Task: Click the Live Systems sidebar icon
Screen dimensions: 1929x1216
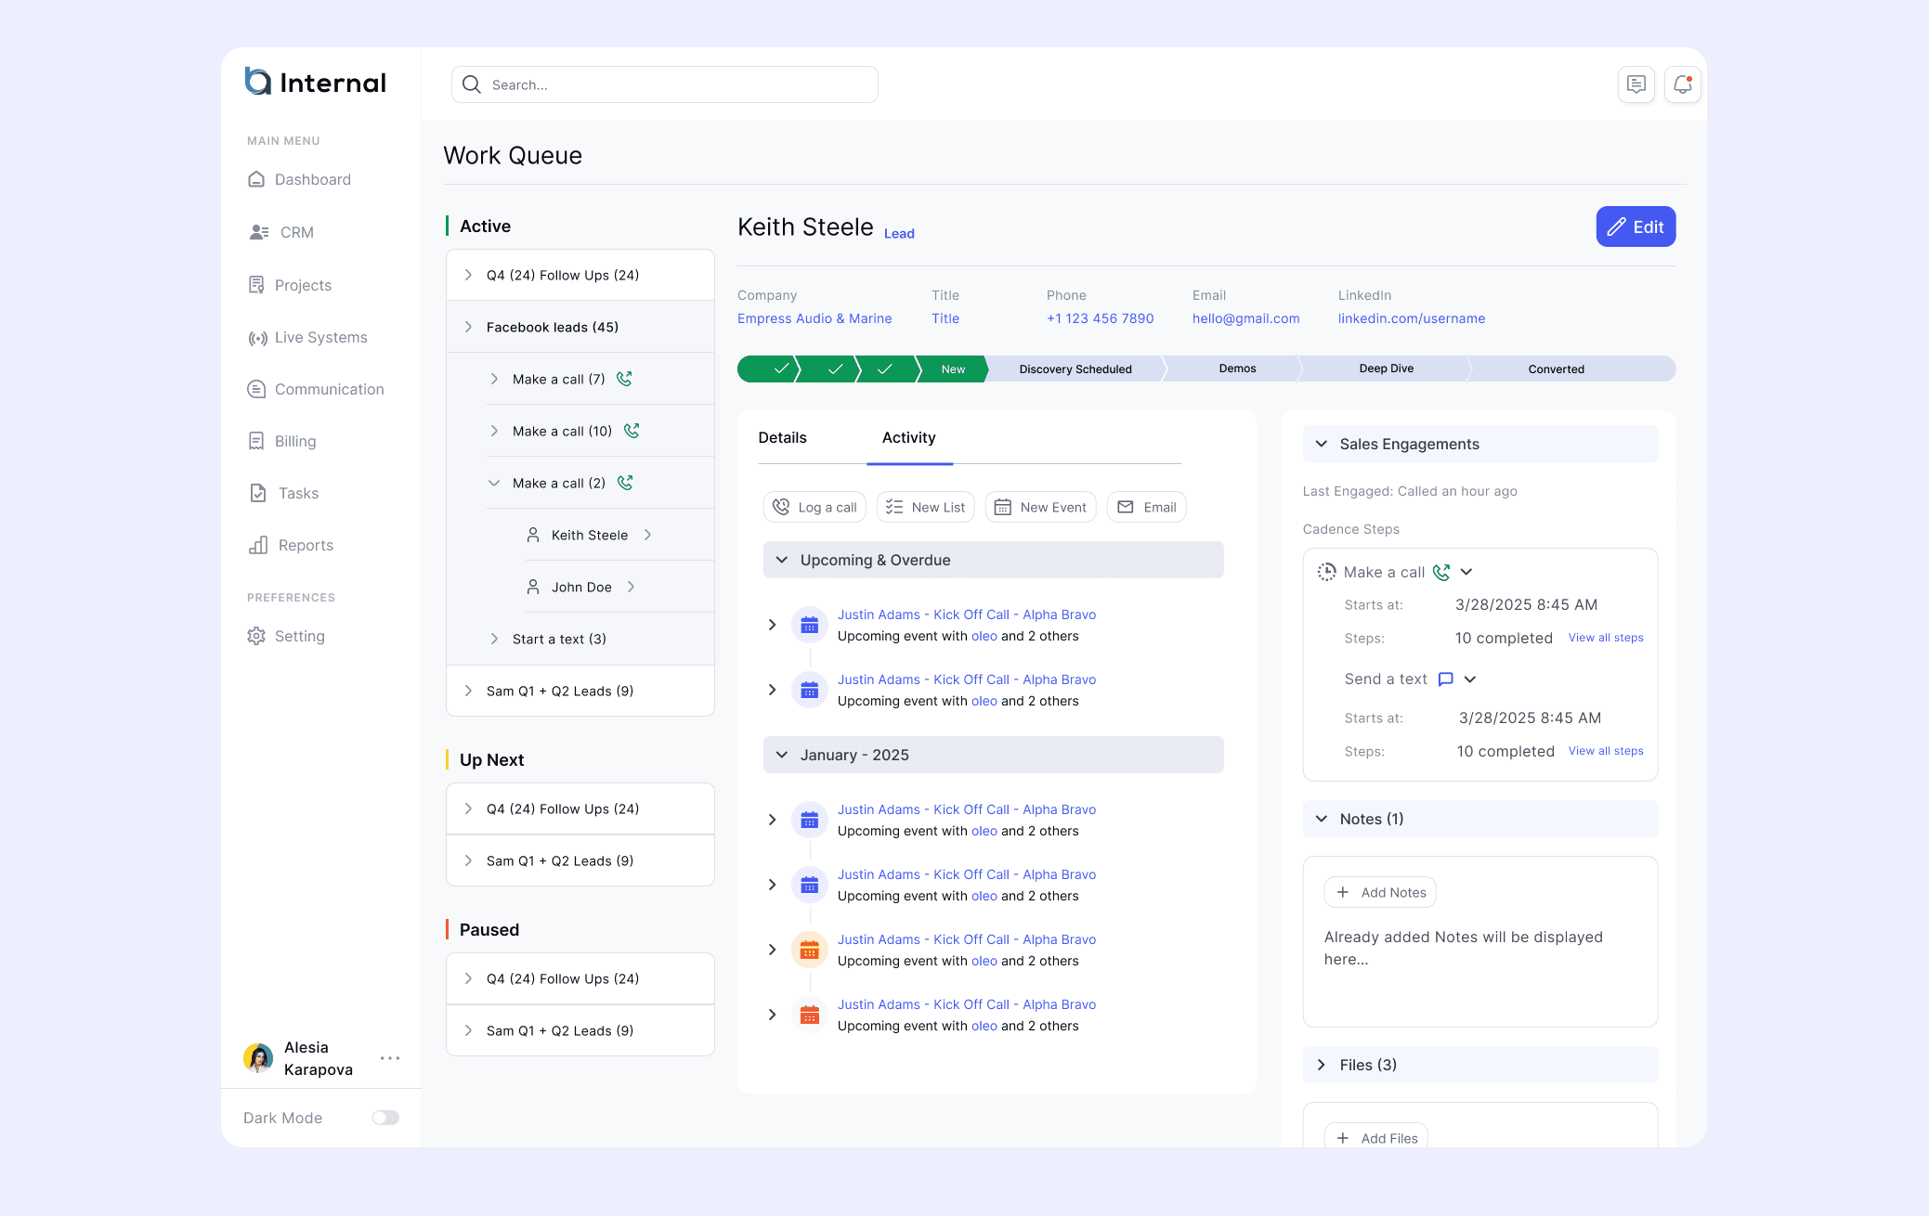Action: click(x=257, y=338)
